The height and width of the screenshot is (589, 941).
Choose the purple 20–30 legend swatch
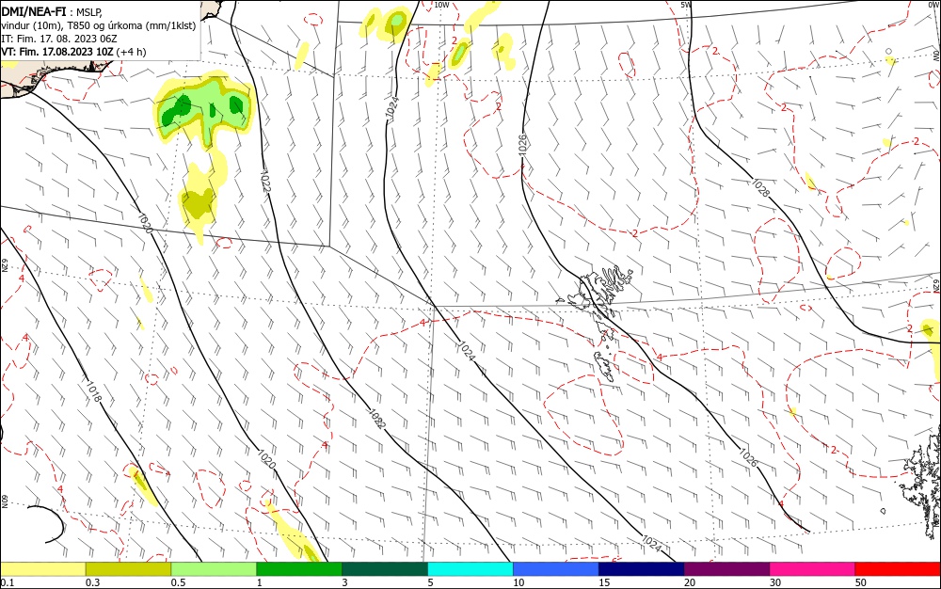click(726, 569)
